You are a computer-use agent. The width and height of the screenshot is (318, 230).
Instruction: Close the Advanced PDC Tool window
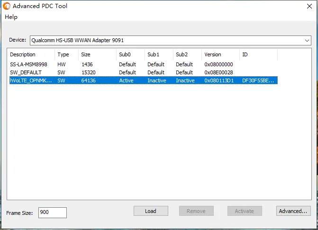pyautogui.click(x=308, y=6)
